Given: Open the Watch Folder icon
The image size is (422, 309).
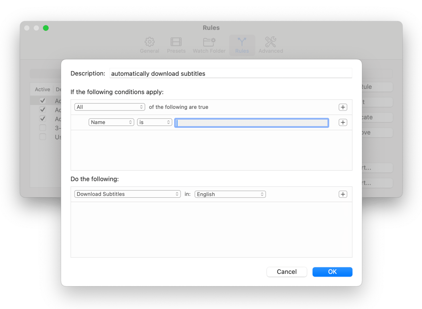Looking at the screenshot, I should pyautogui.click(x=209, y=42).
